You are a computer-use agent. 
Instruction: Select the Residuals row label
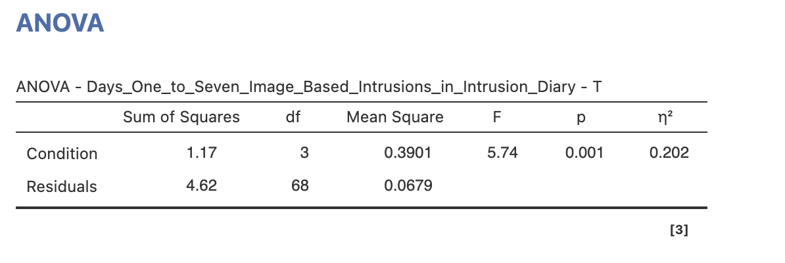click(x=62, y=186)
